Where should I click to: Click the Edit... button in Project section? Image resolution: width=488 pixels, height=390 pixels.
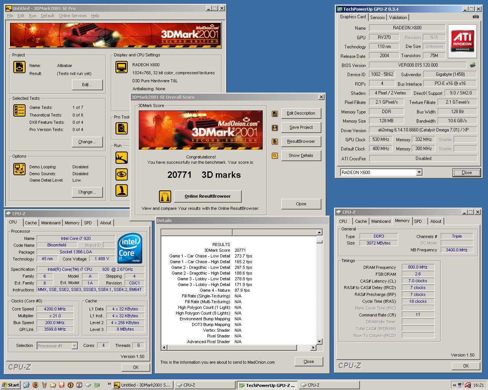point(87,85)
